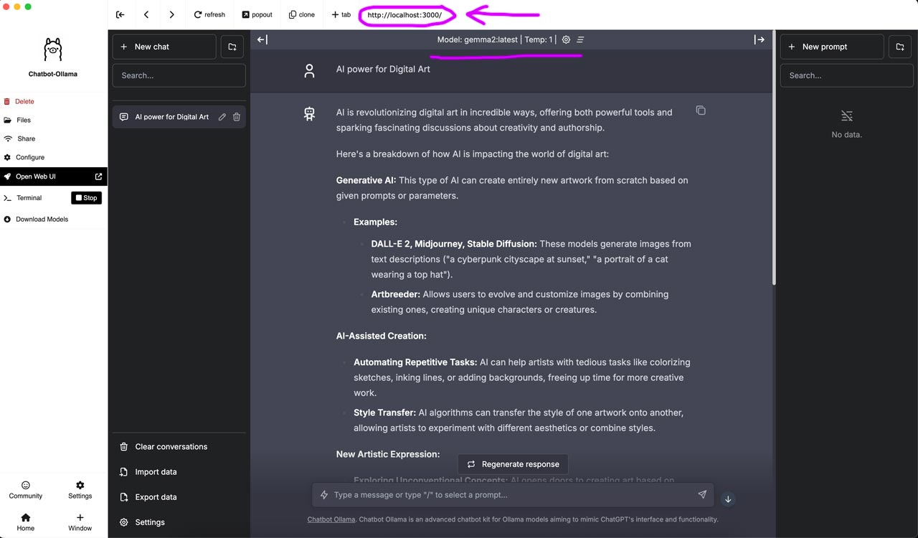Screen dimensions: 918x538
Task: Click the lightning bolt icon in message box
Action: click(324, 495)
